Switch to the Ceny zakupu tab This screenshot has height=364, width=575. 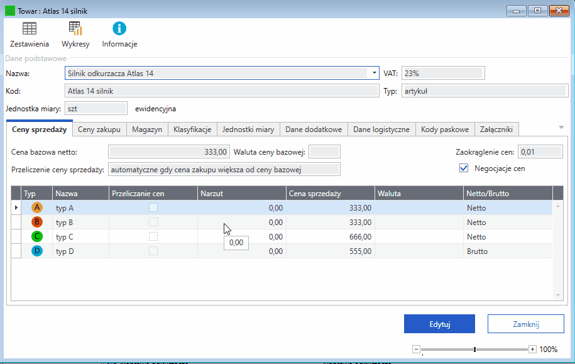(99, 130)
